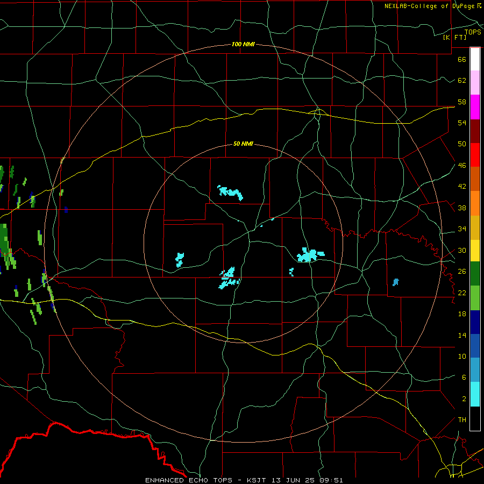Click the TOPS legend title
The height and width of the screenshot is (484, 484).
point(473,32)
